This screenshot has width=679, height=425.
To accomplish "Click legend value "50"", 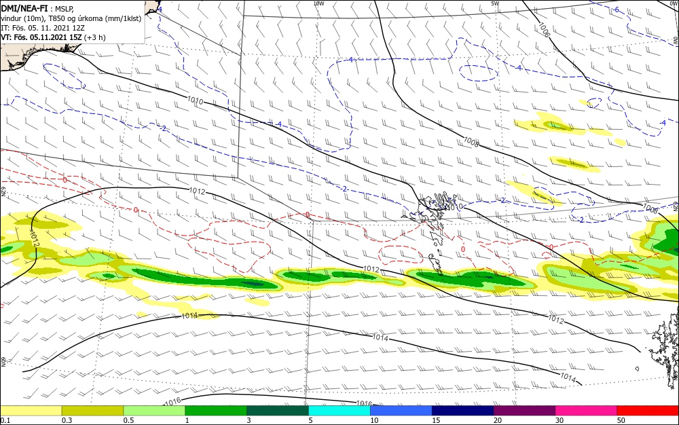I will (621, 420).
